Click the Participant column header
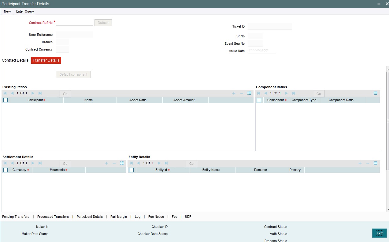This screenshot has height=242, width=389. 37,100
